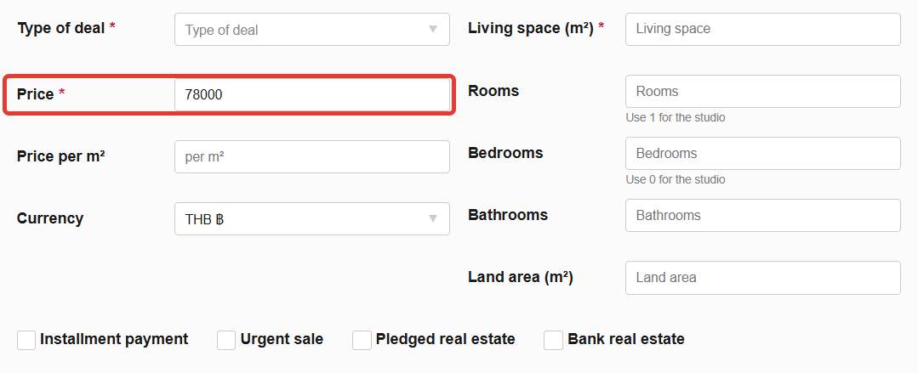This screenshot has width=918, height=373.
Task: Click the "Use 1 for the studio" hint
Action: 676,117
